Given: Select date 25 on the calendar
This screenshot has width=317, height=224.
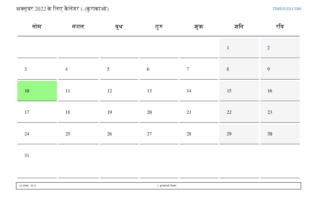Looking at the screenshot, I should click(78, 134).
